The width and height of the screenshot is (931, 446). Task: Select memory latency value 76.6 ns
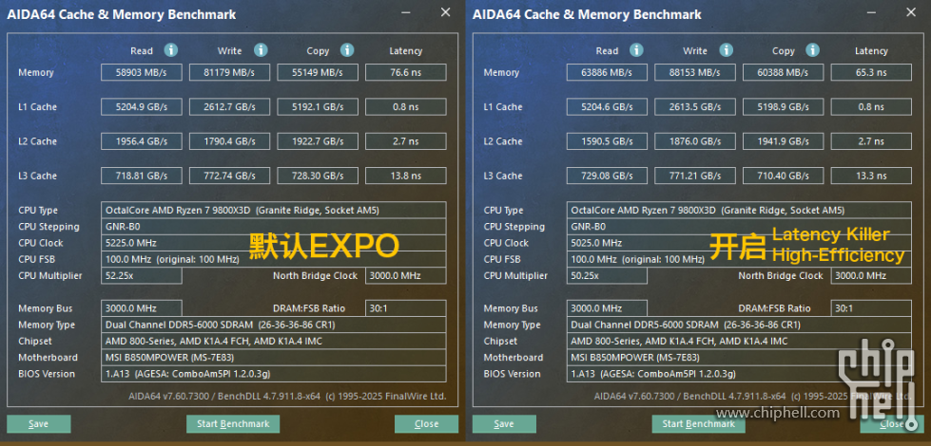point(405,73)
